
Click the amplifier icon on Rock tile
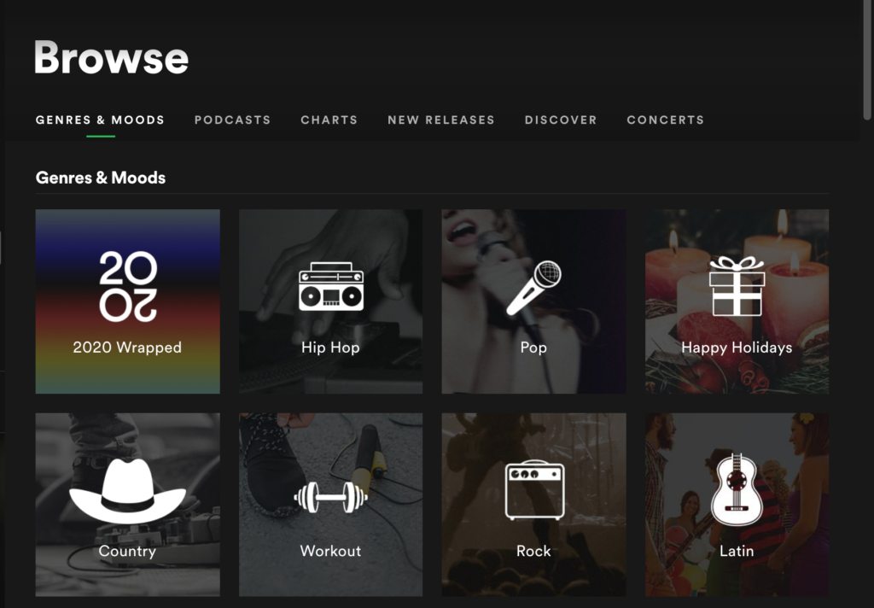click(534, 490)
